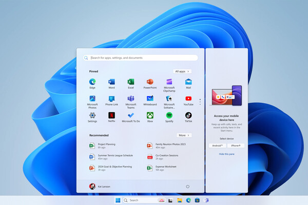Select Android as the mobile device
Image resolution: width=308 pixels, height=205 pixels.
pyautogui.click(x=218, y=146)
